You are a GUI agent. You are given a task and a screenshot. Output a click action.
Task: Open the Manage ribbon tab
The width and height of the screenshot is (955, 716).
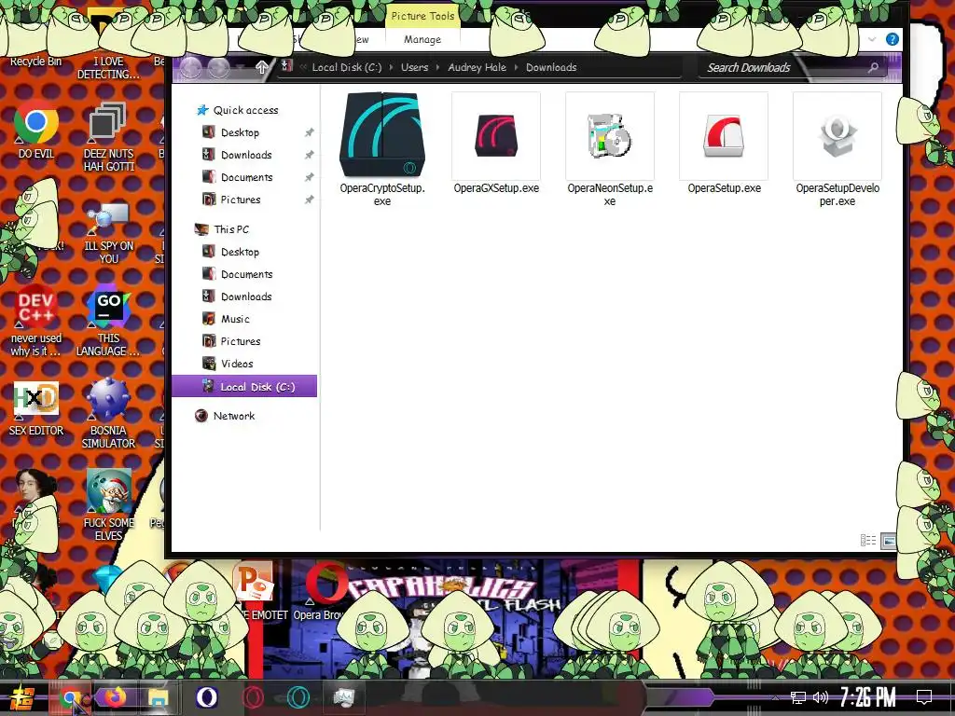point(422,39)
